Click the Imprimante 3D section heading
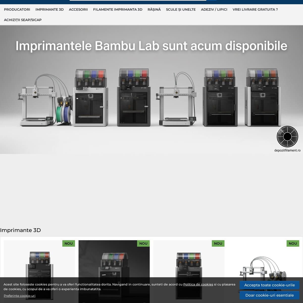 20,230
